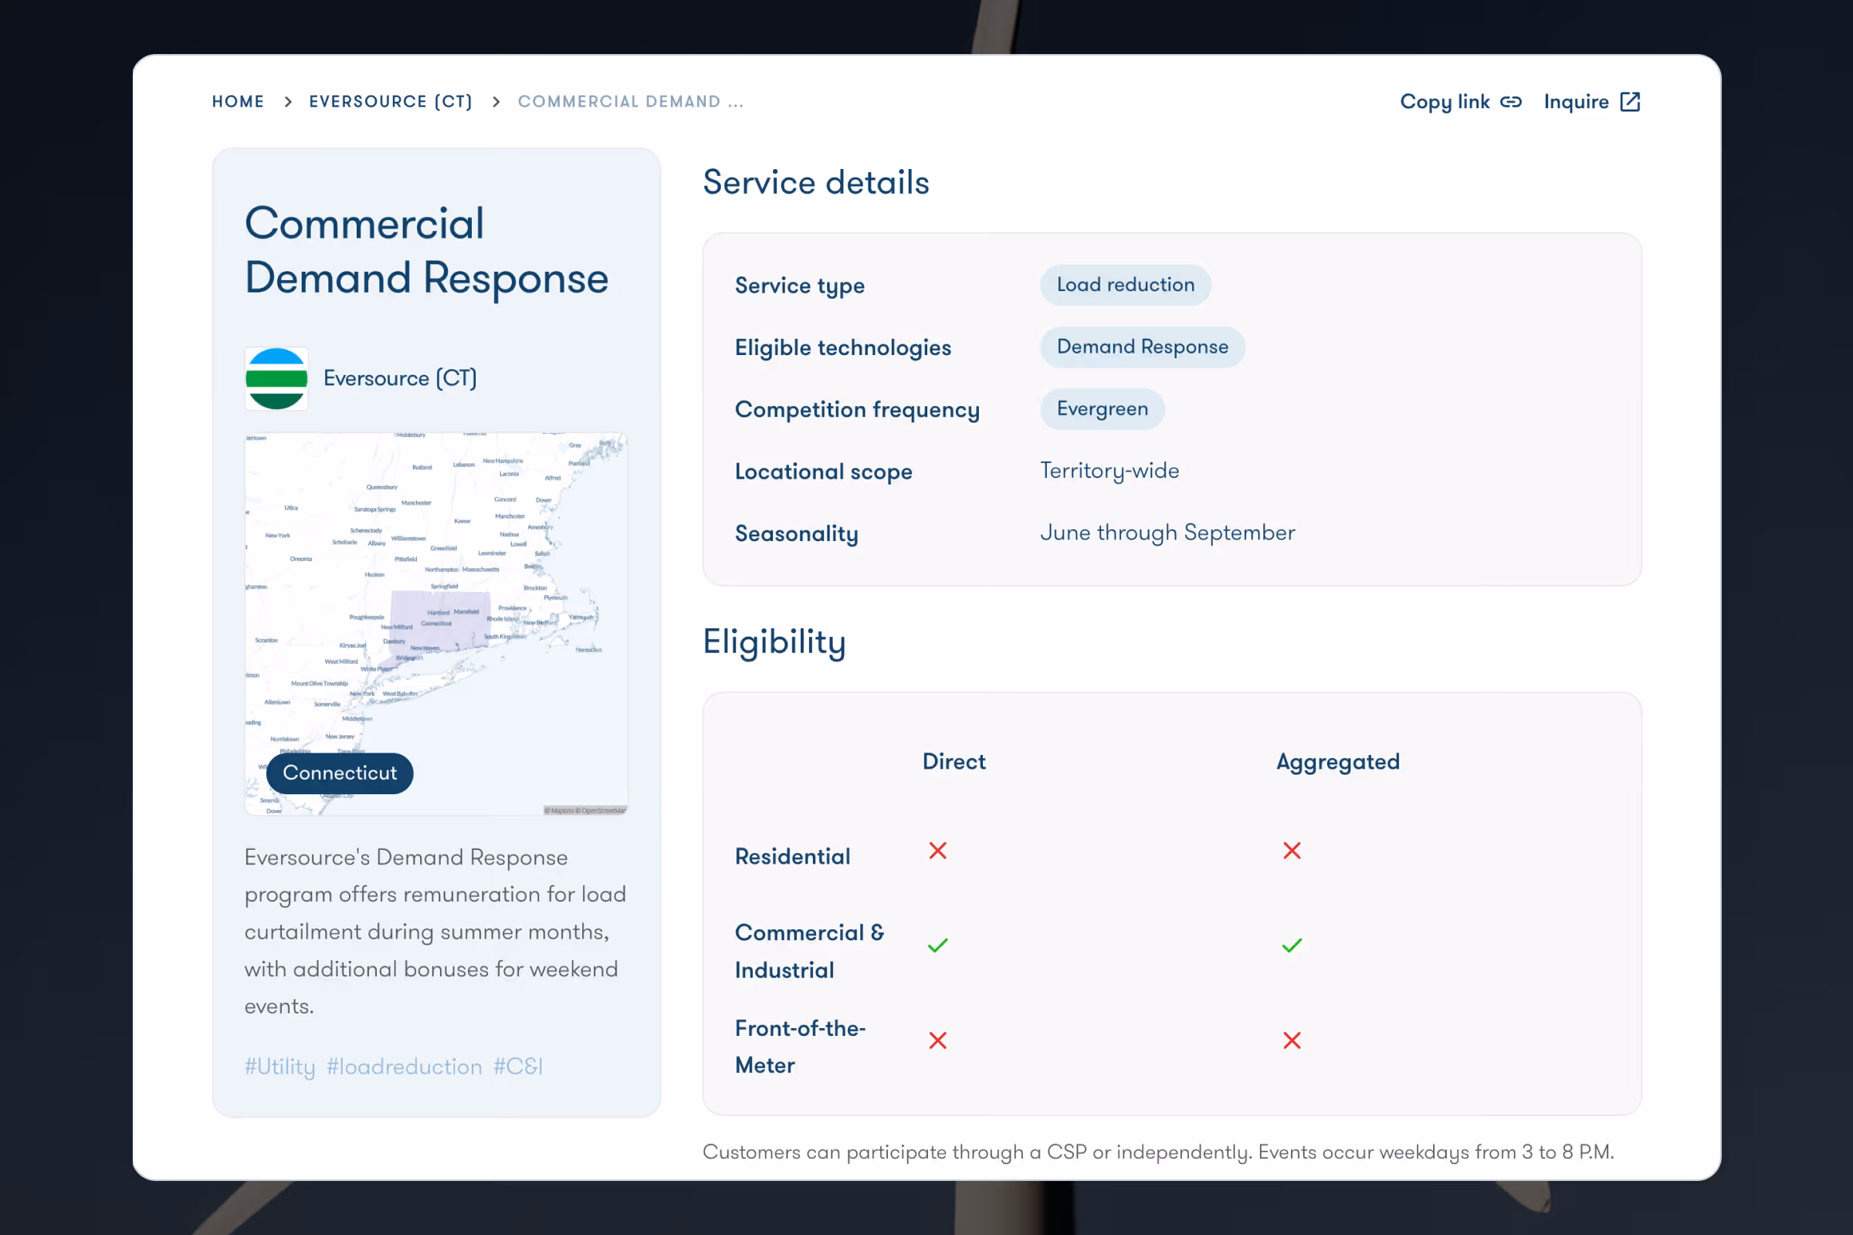Click the Load reduction tag
This screenshot has height=1235, width=1853.
click(1125, 285)
